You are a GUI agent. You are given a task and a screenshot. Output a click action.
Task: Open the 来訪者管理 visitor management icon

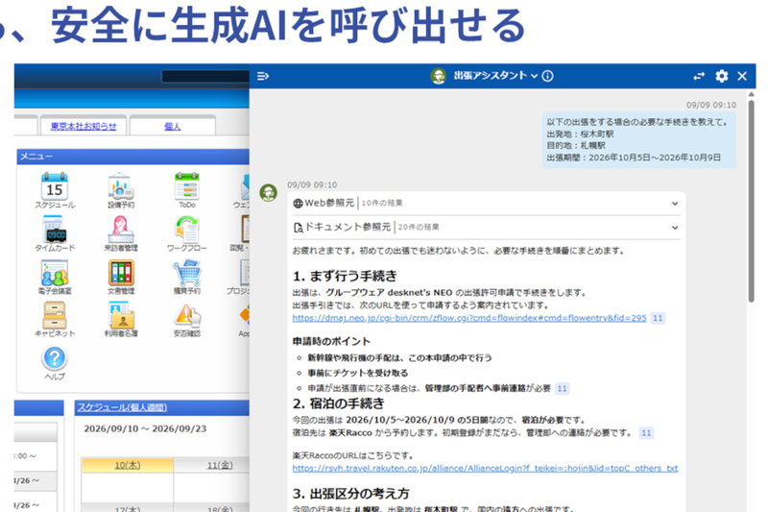click(x=121, y=230)
